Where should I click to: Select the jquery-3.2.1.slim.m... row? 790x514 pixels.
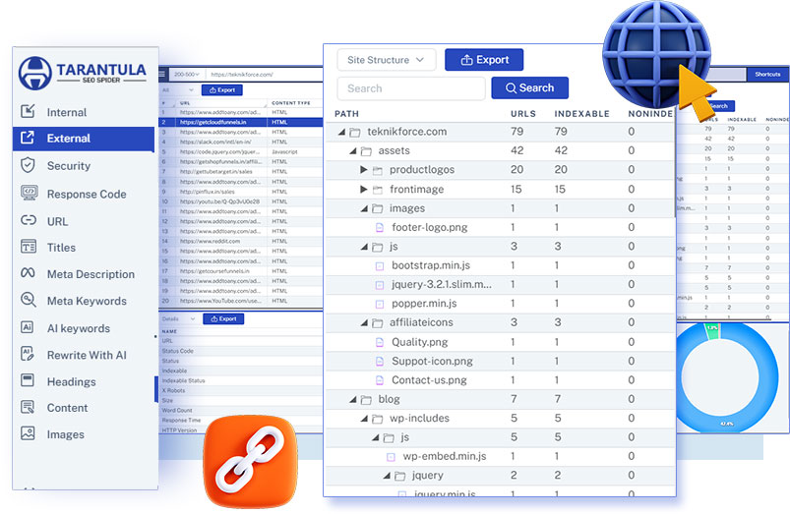(x=499, y=285)
